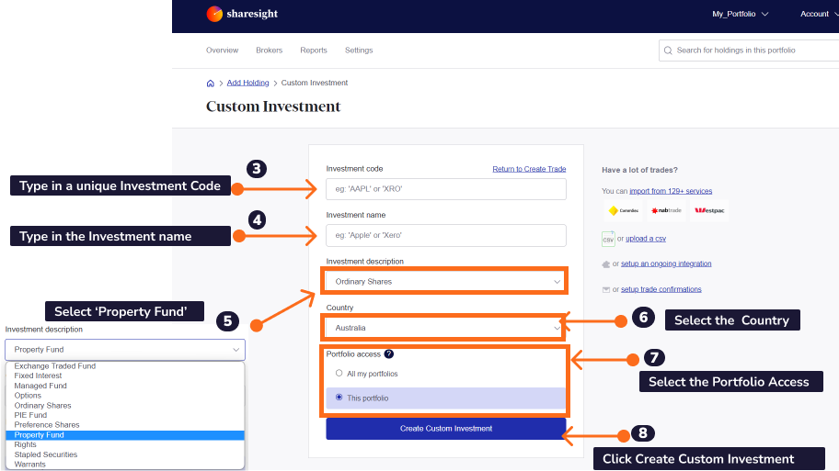
Task: Open the My_Portfolio dropdown
Action: click(740, 14)
